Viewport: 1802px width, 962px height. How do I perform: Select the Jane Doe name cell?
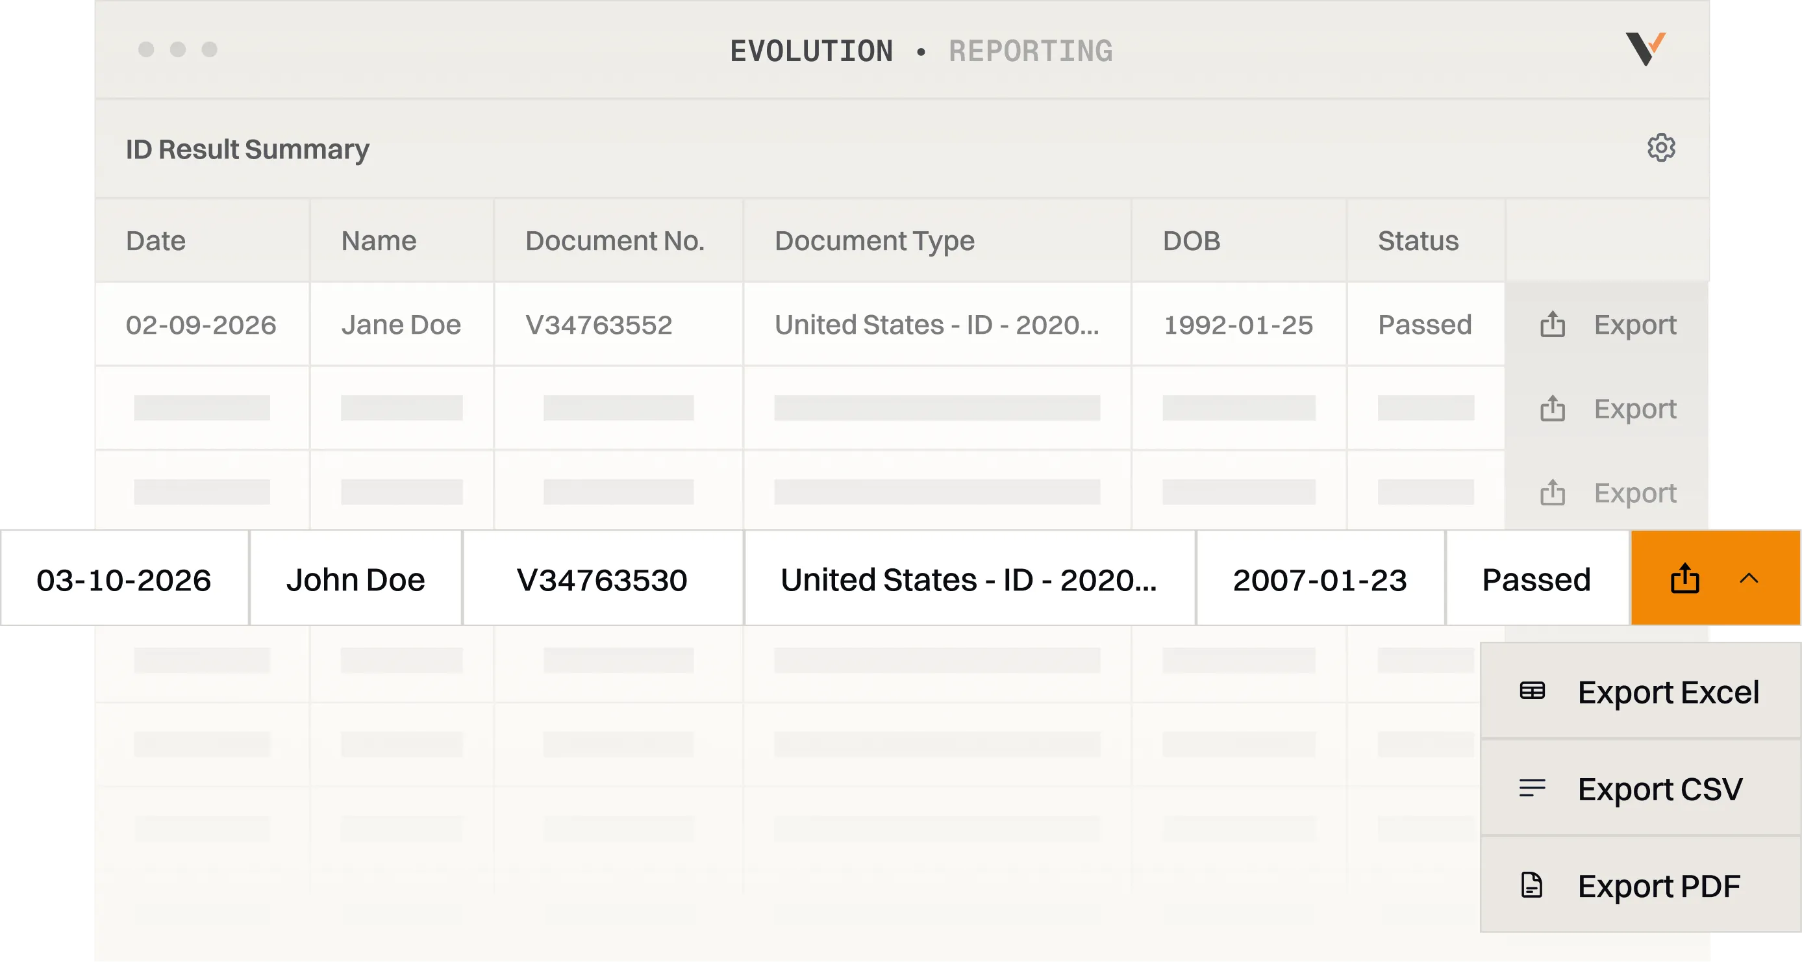tap(401, 324)
